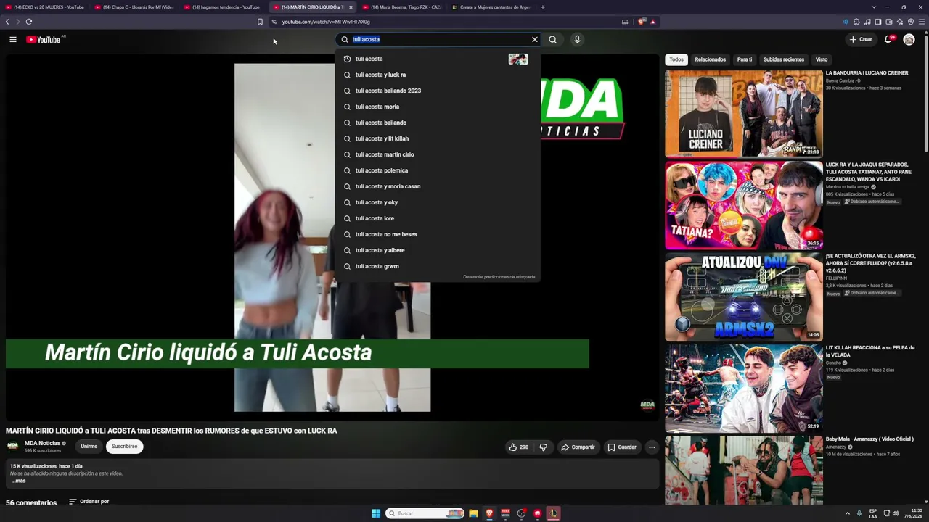Open the Brave Leo AI icon
Viewport: 929px width, 522px height.
coord(900,22)
